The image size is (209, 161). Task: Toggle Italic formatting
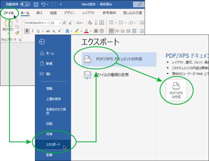pos(33,31)
